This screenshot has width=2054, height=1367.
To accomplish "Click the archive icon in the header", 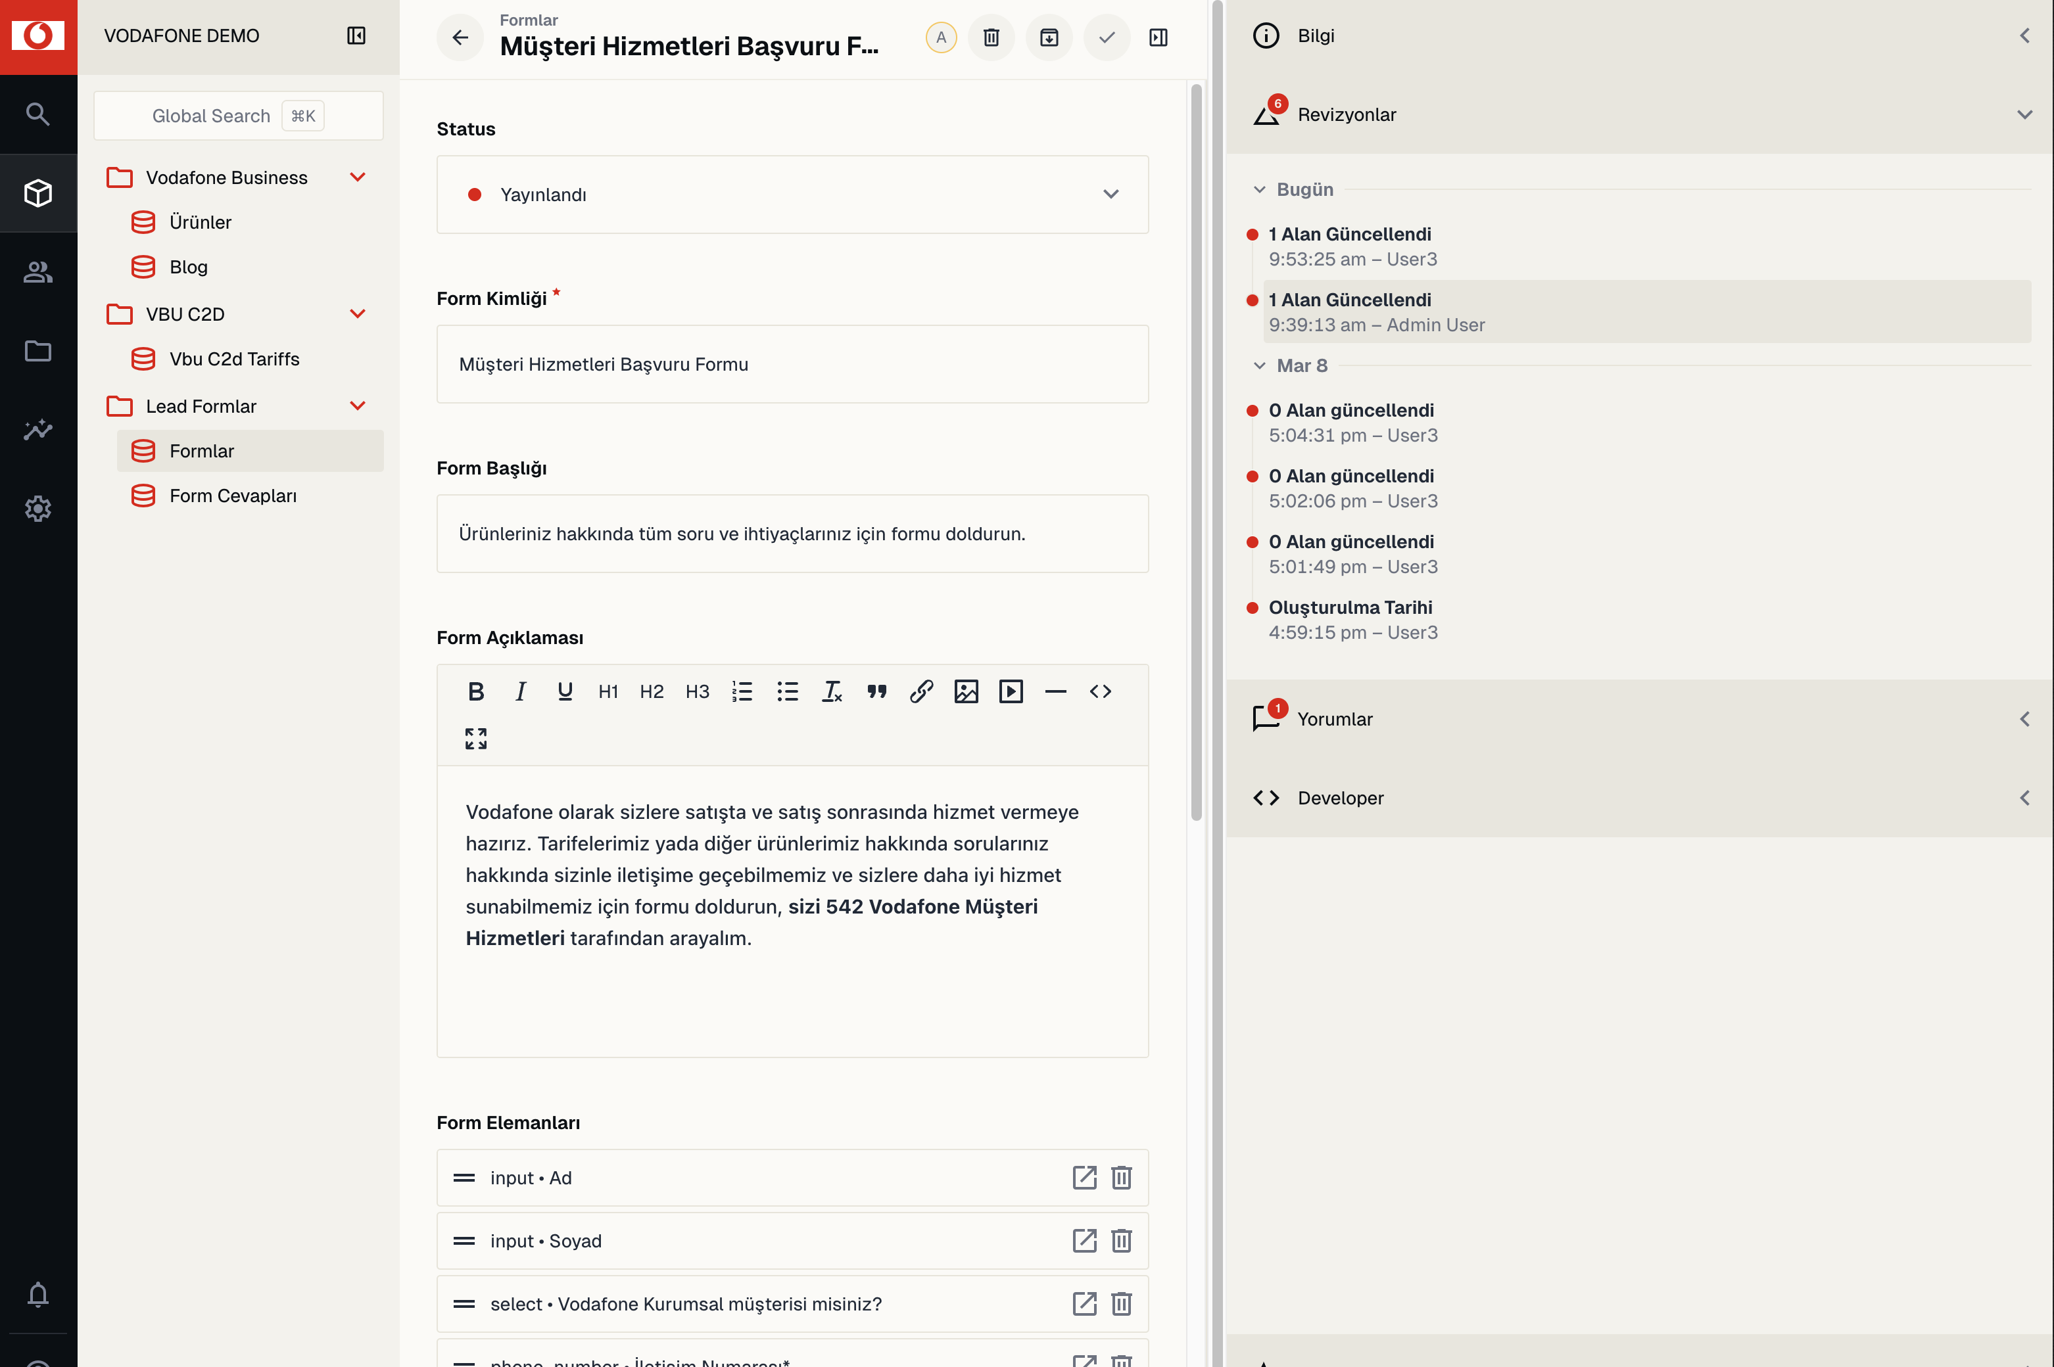I will point(1049,37).
